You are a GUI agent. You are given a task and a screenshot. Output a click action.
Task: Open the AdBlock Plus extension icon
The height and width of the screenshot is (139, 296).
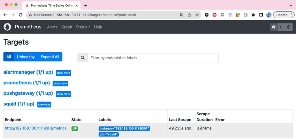point(214,15)
